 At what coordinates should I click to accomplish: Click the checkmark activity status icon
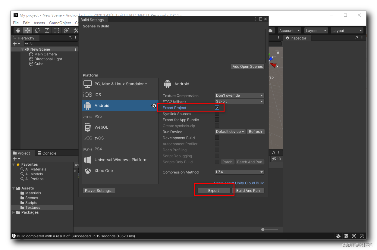tap(362, 236)
